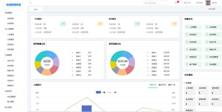Open the 销售订单 shortcut tile grid icon
Screen dimensions: 222x112
click(x=207, y=49)
